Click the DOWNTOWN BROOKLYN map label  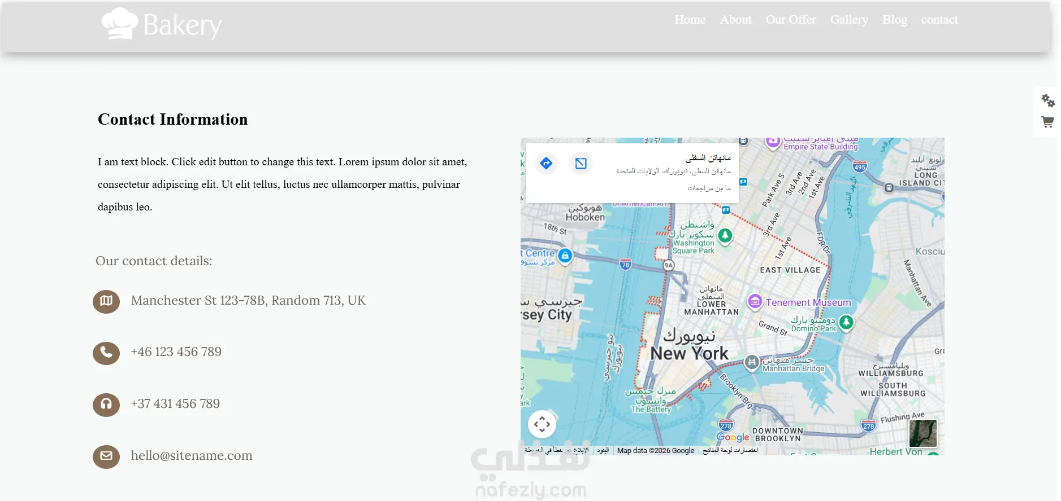[778, 434]
